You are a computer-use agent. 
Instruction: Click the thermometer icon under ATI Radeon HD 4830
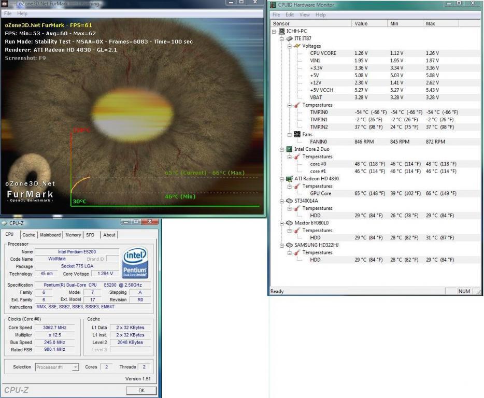point(297,186)
